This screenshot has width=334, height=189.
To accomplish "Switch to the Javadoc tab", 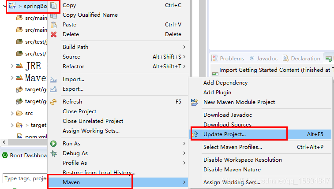I will 263,58.
